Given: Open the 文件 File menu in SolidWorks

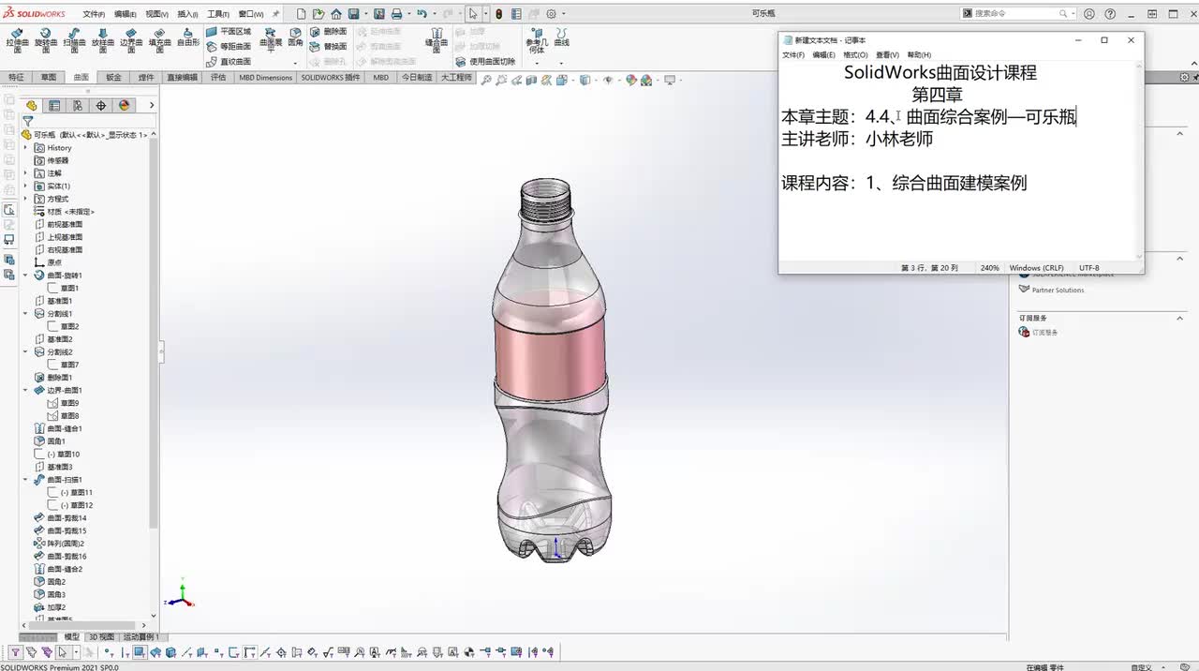Looking at the screenshot, I should [94, 14].
